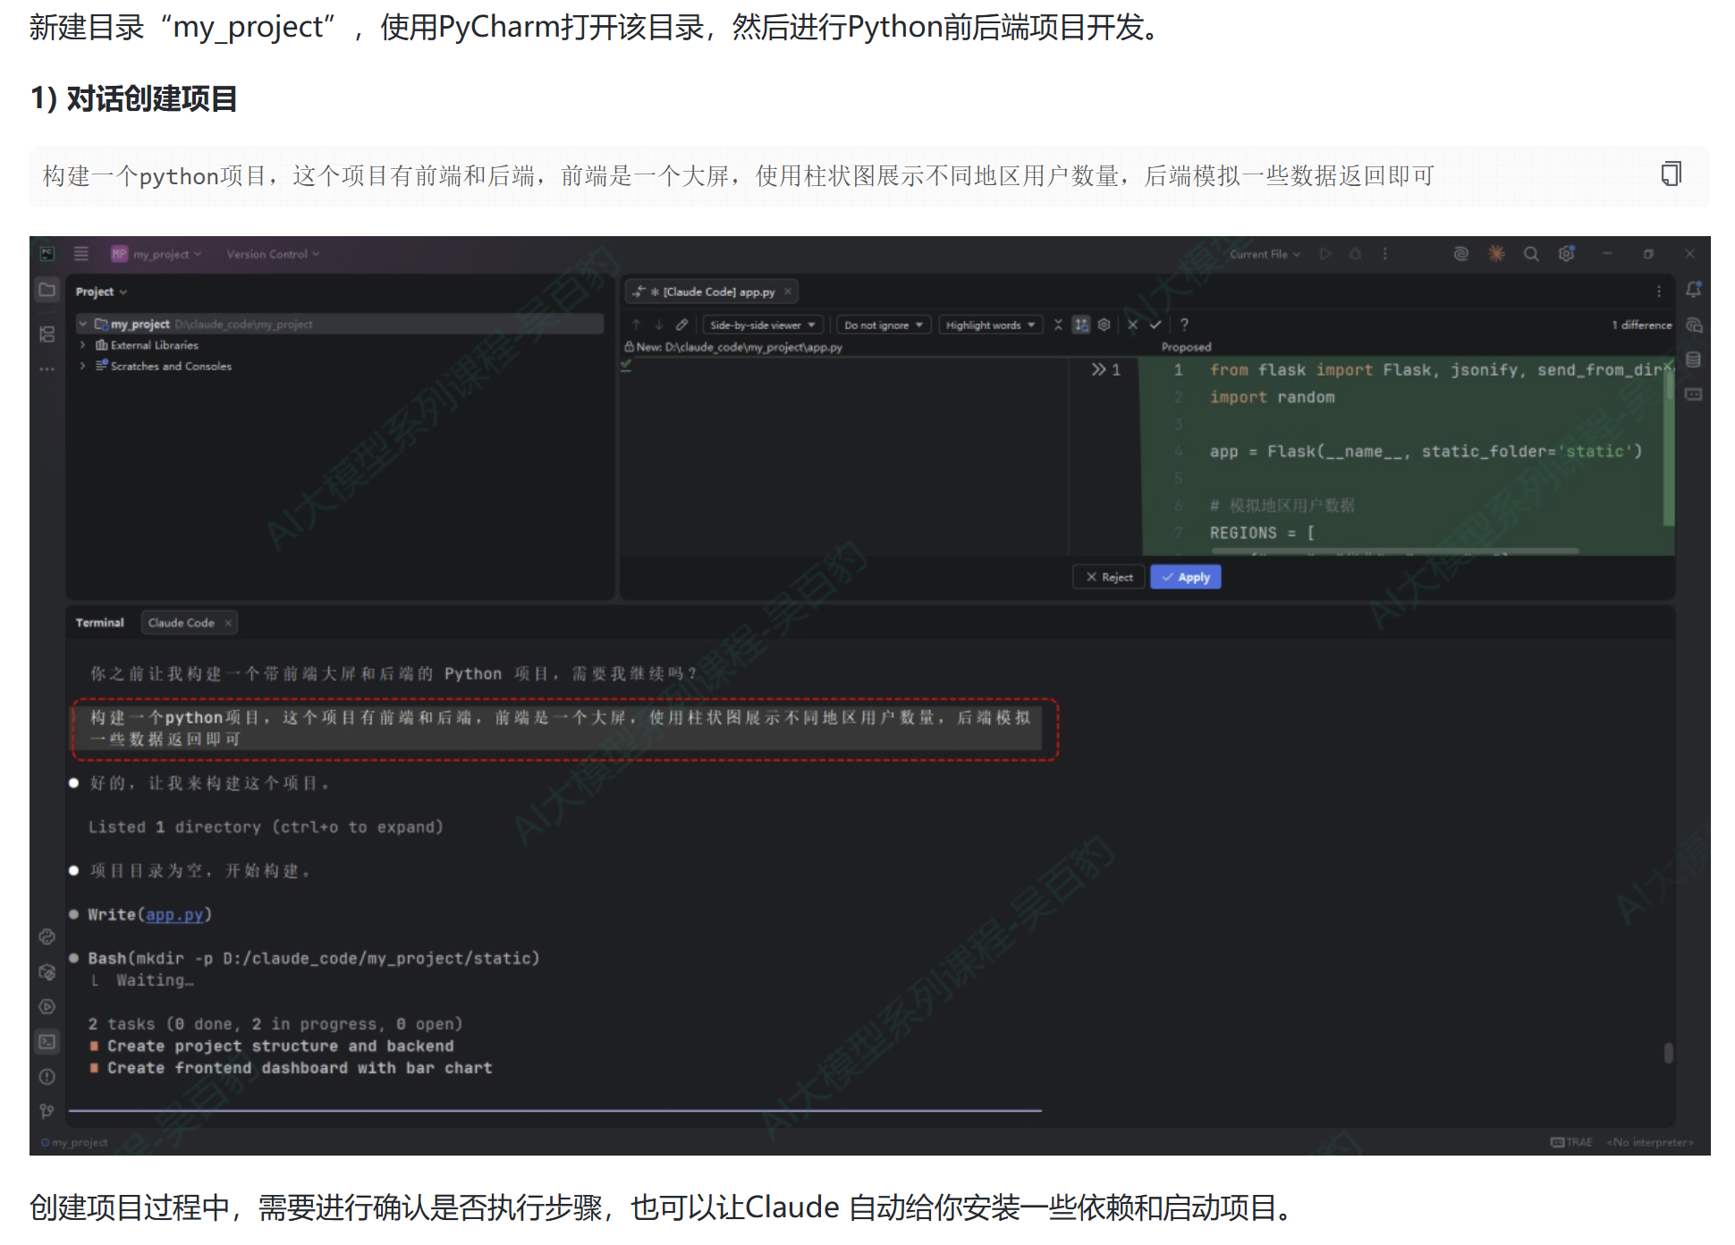Collapse unchanged fragments in diff
1735x1245 pixels.
pyautogui.click(x=1058, y=325)
